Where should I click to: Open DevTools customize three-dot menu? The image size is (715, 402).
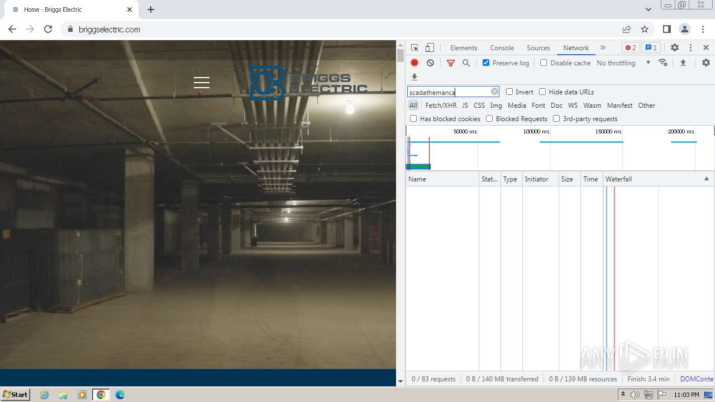tap(690, 48)
